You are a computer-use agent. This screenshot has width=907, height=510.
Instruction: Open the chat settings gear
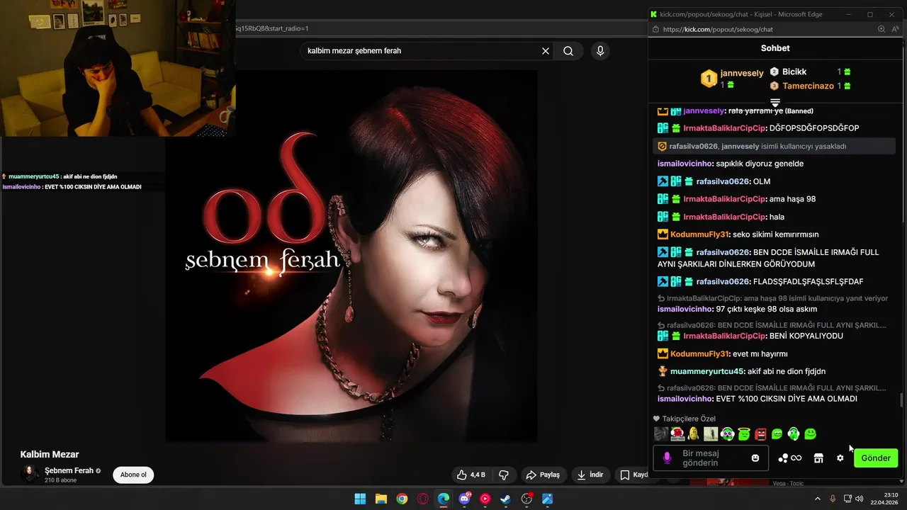coord(840,458)
